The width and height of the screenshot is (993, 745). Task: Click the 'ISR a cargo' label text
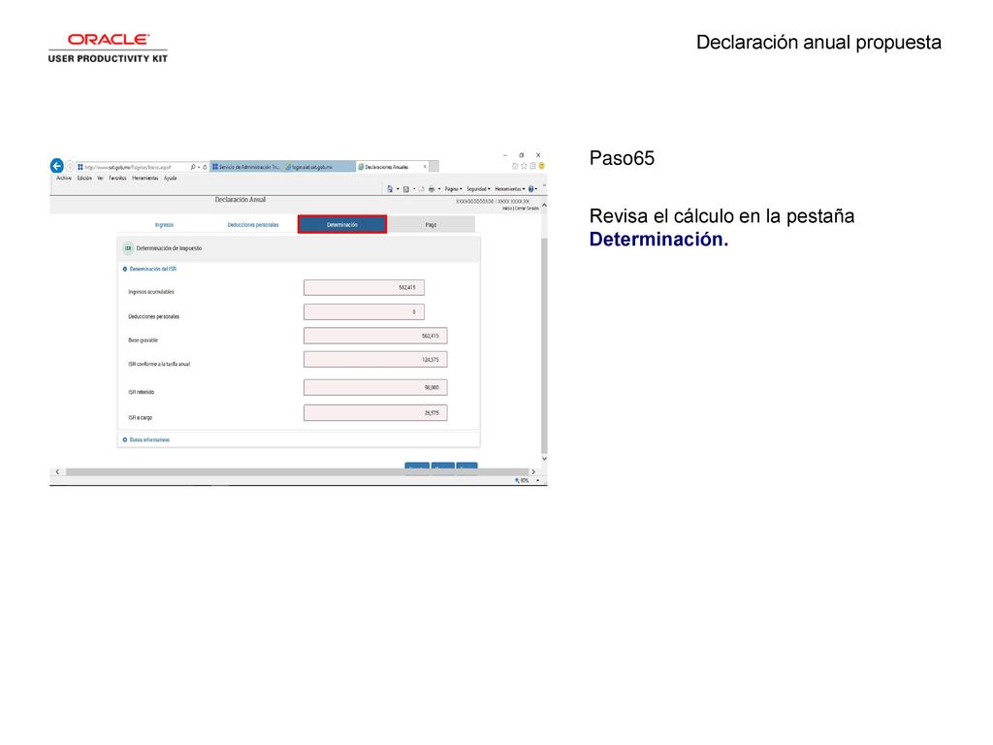click(x=140, y=417)
